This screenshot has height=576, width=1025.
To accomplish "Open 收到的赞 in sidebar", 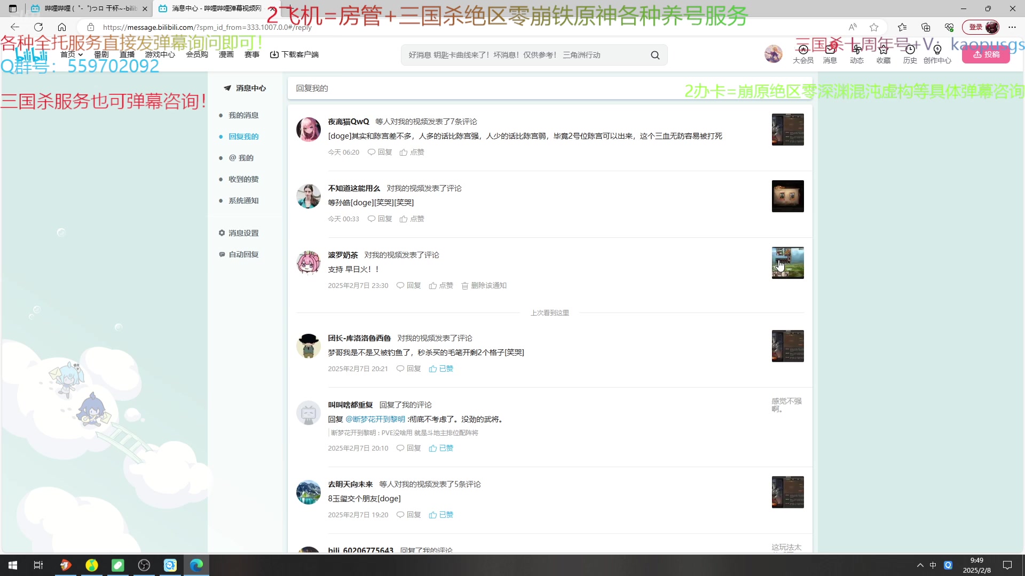I will [243, 179].
